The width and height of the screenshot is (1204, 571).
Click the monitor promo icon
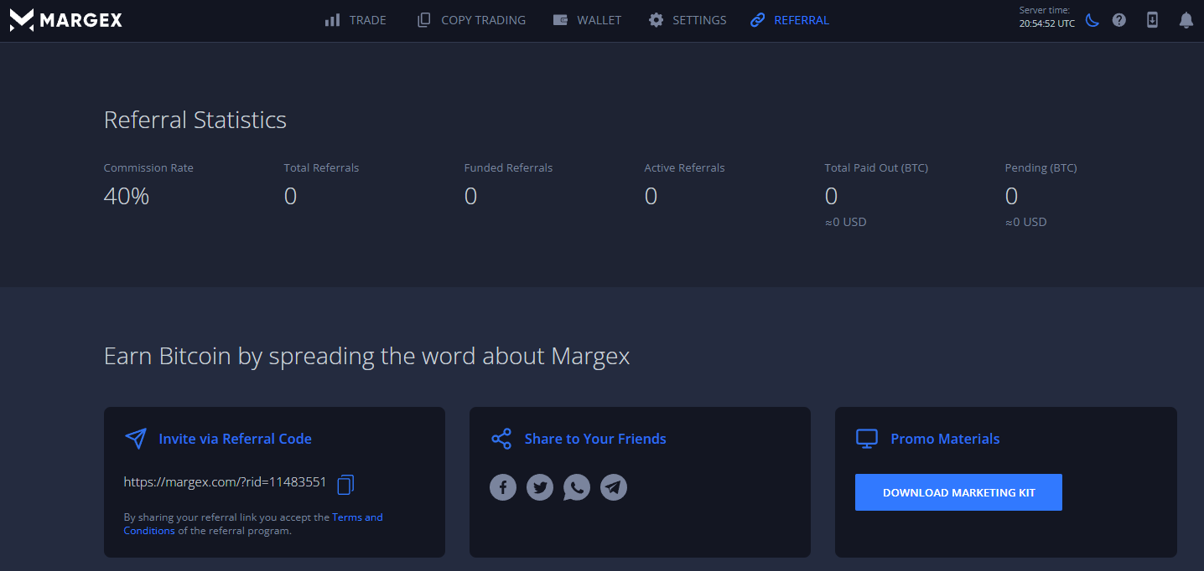(x=866, y=439)
